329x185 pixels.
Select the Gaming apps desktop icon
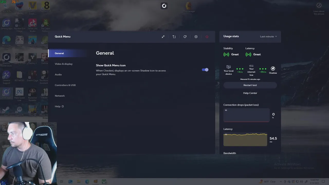click(x=6, y=24)
